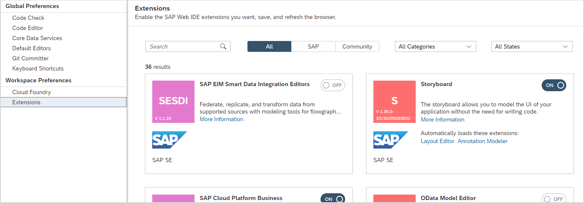This screenshot has width=584, height=203.
Task: Select Extensions in Workspace Preferences
Action: (x=63, y=102)
